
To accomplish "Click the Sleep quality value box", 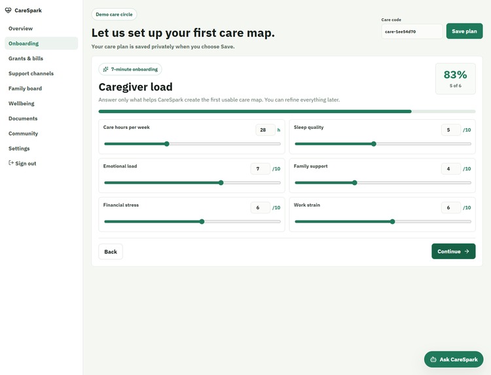I will click(451, 130).
